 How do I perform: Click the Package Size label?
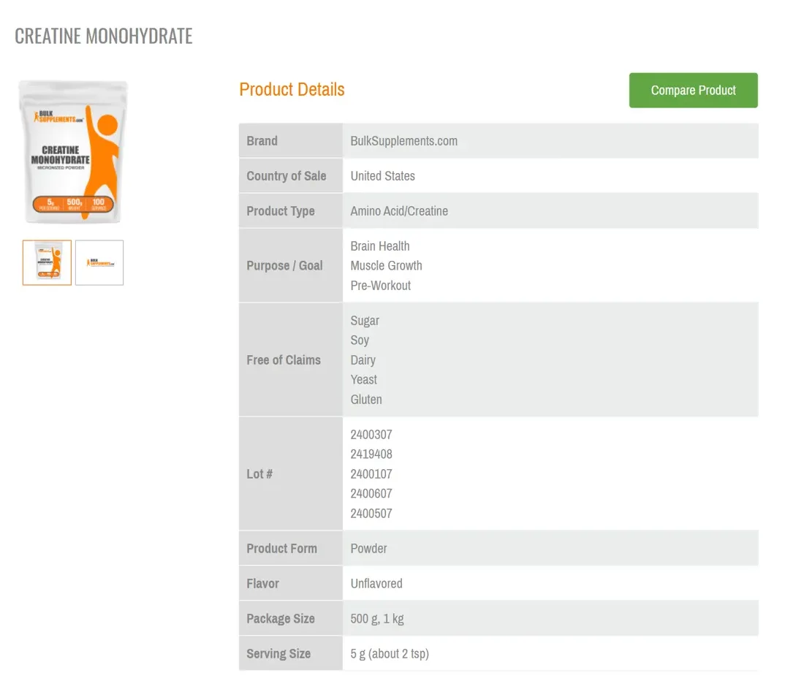(x=281, y=618)
